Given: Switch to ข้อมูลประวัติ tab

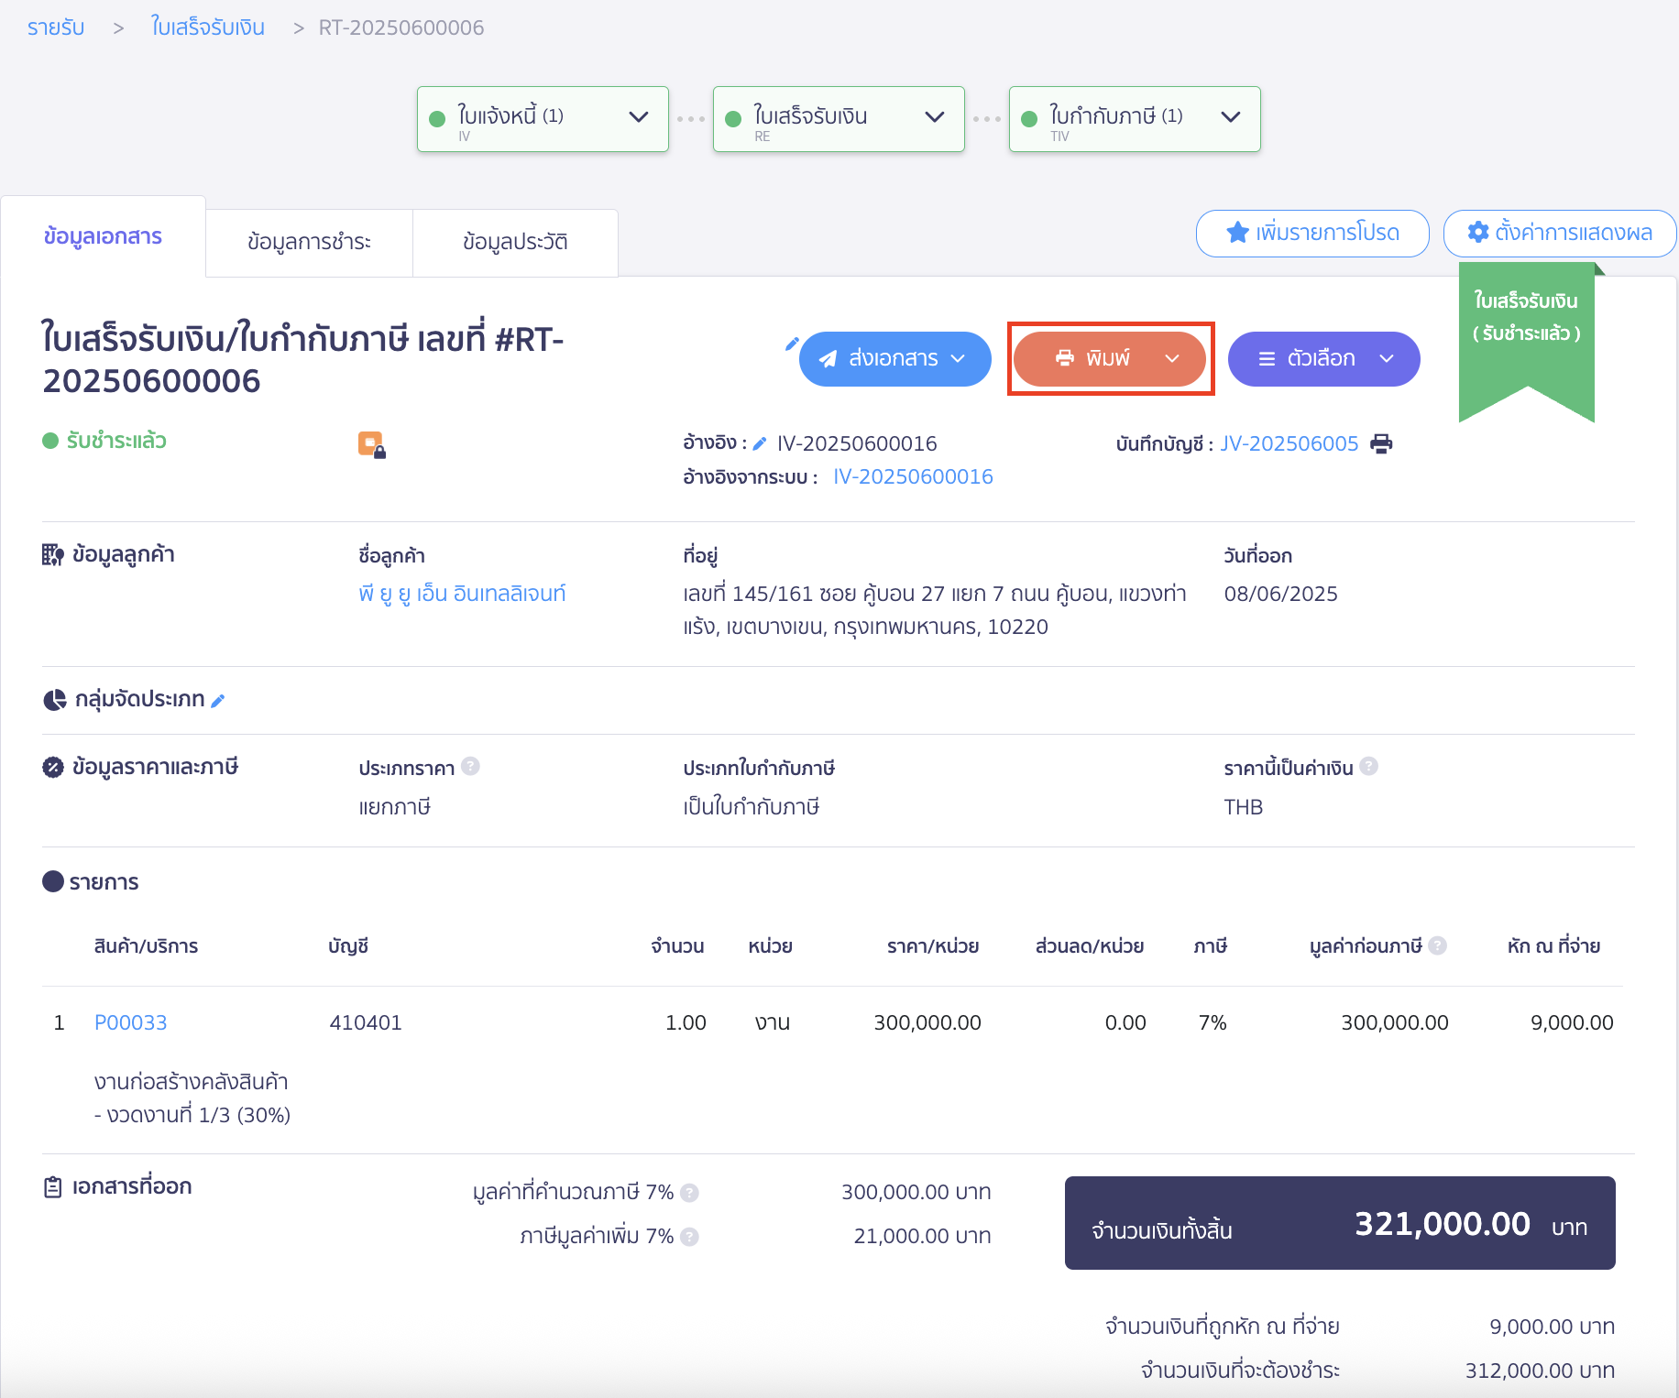Looking at the screenshot, I should pos(515,242).
